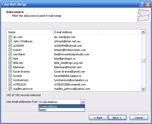This screenshot has width=152, height=124.
Task: Choose E-mail Address in dropdown list
Action: (62, 106)
